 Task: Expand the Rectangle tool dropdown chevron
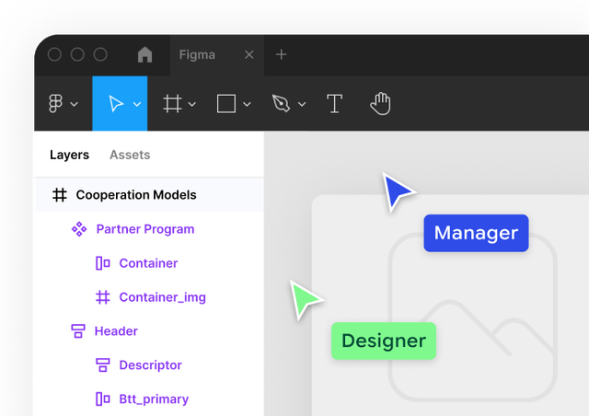tap(247, 105)
